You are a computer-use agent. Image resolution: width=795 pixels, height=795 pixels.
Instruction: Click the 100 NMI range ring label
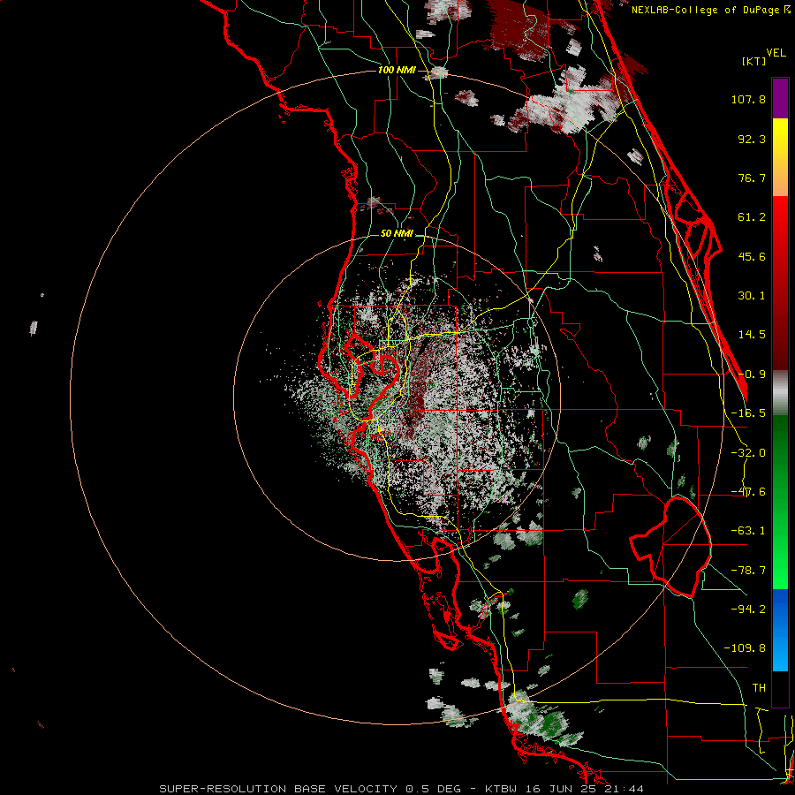(x=397, y=70)
